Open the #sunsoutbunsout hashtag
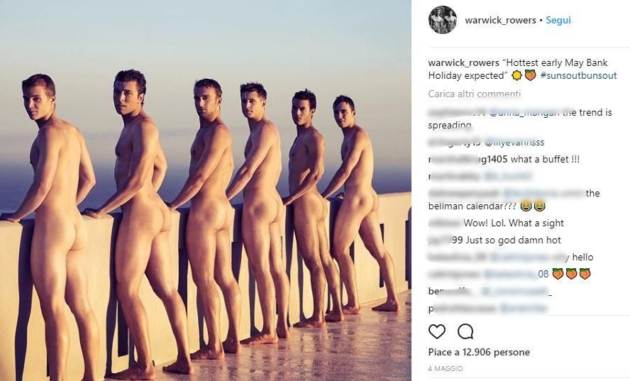 579,75
